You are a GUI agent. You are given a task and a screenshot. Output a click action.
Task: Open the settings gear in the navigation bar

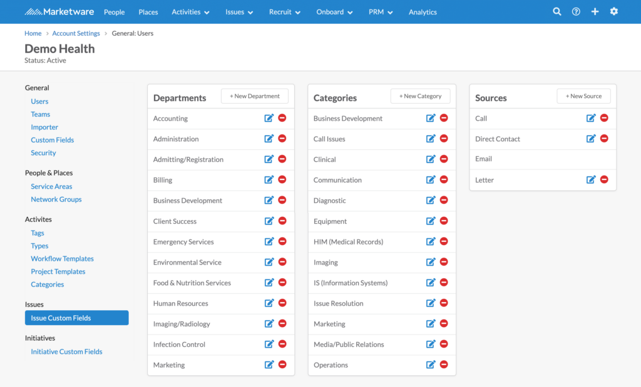pos(613,11)
